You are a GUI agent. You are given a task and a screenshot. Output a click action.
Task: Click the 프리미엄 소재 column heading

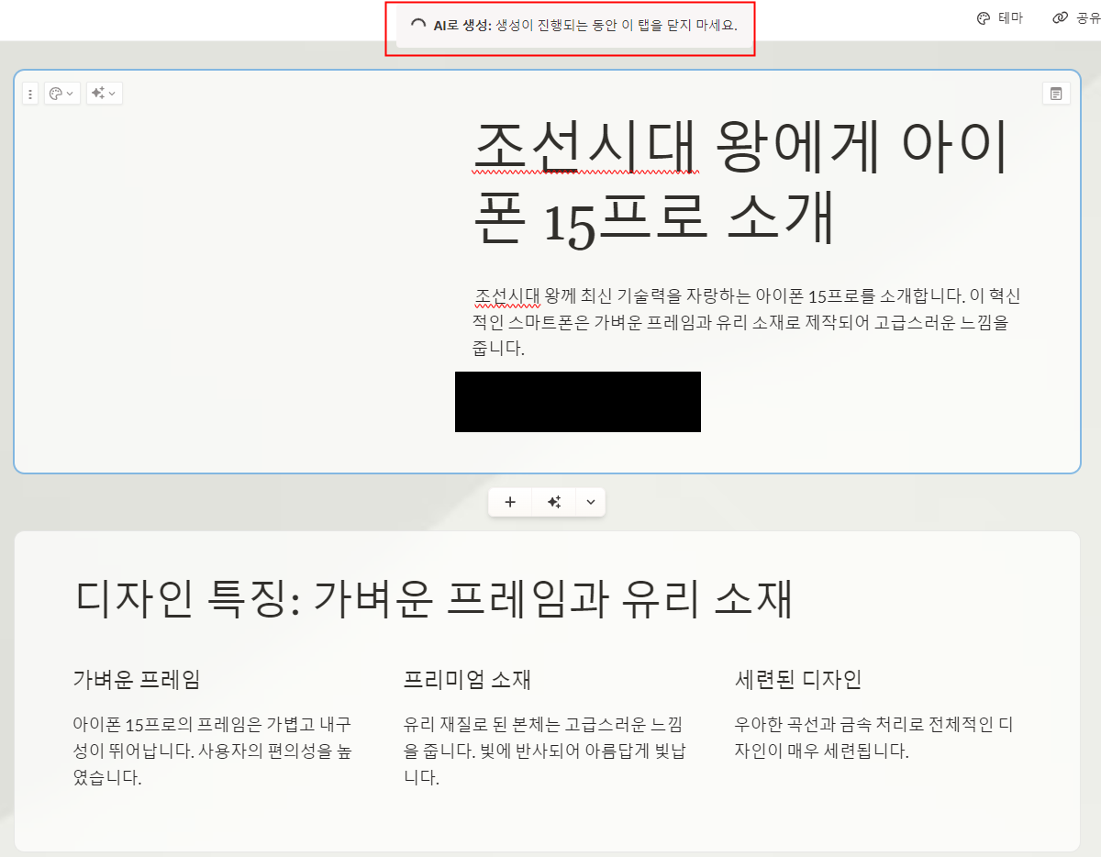pos(468,680)
